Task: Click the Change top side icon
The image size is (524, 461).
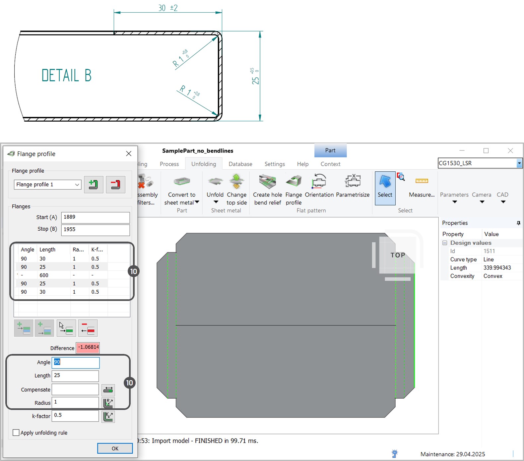Action: [236, 182]
